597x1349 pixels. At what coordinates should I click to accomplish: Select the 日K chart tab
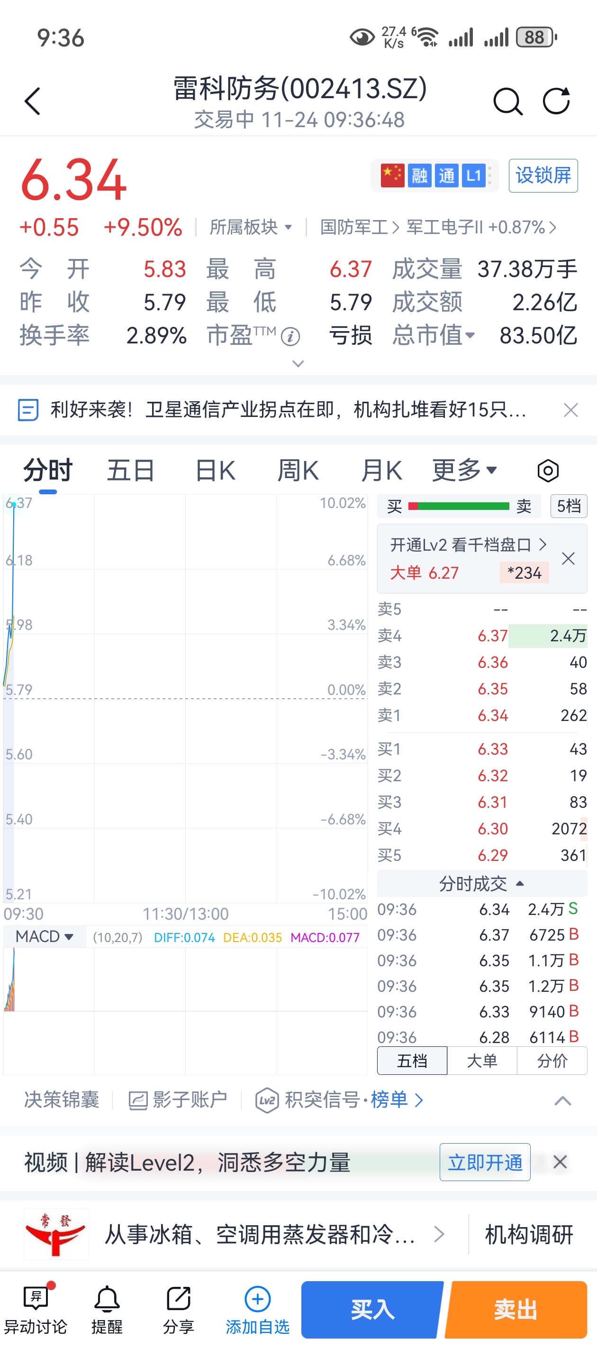pyautogui.click(x=215, y=470)
